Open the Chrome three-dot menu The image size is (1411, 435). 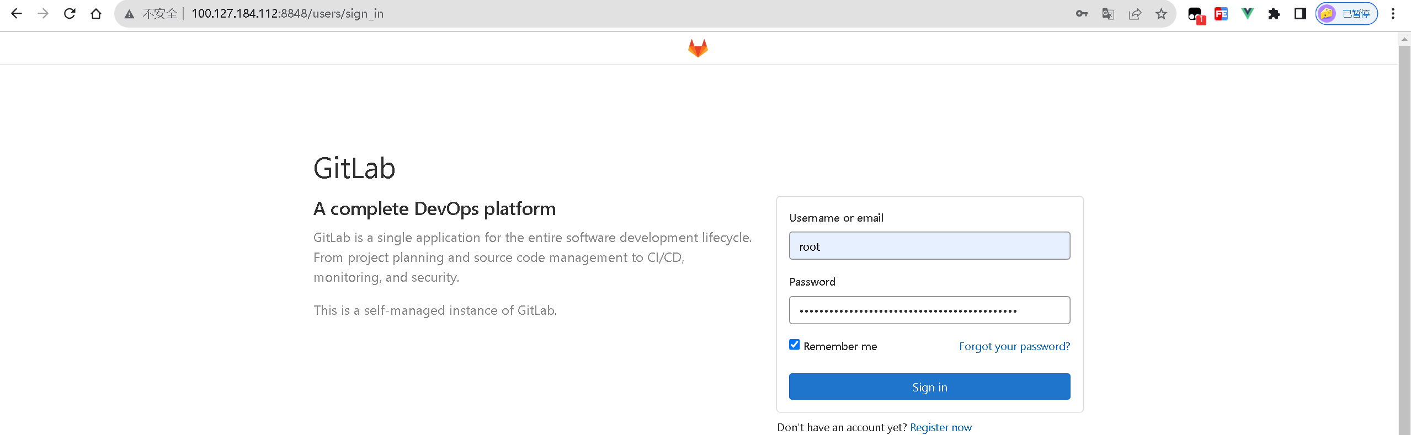point(1393,14)
